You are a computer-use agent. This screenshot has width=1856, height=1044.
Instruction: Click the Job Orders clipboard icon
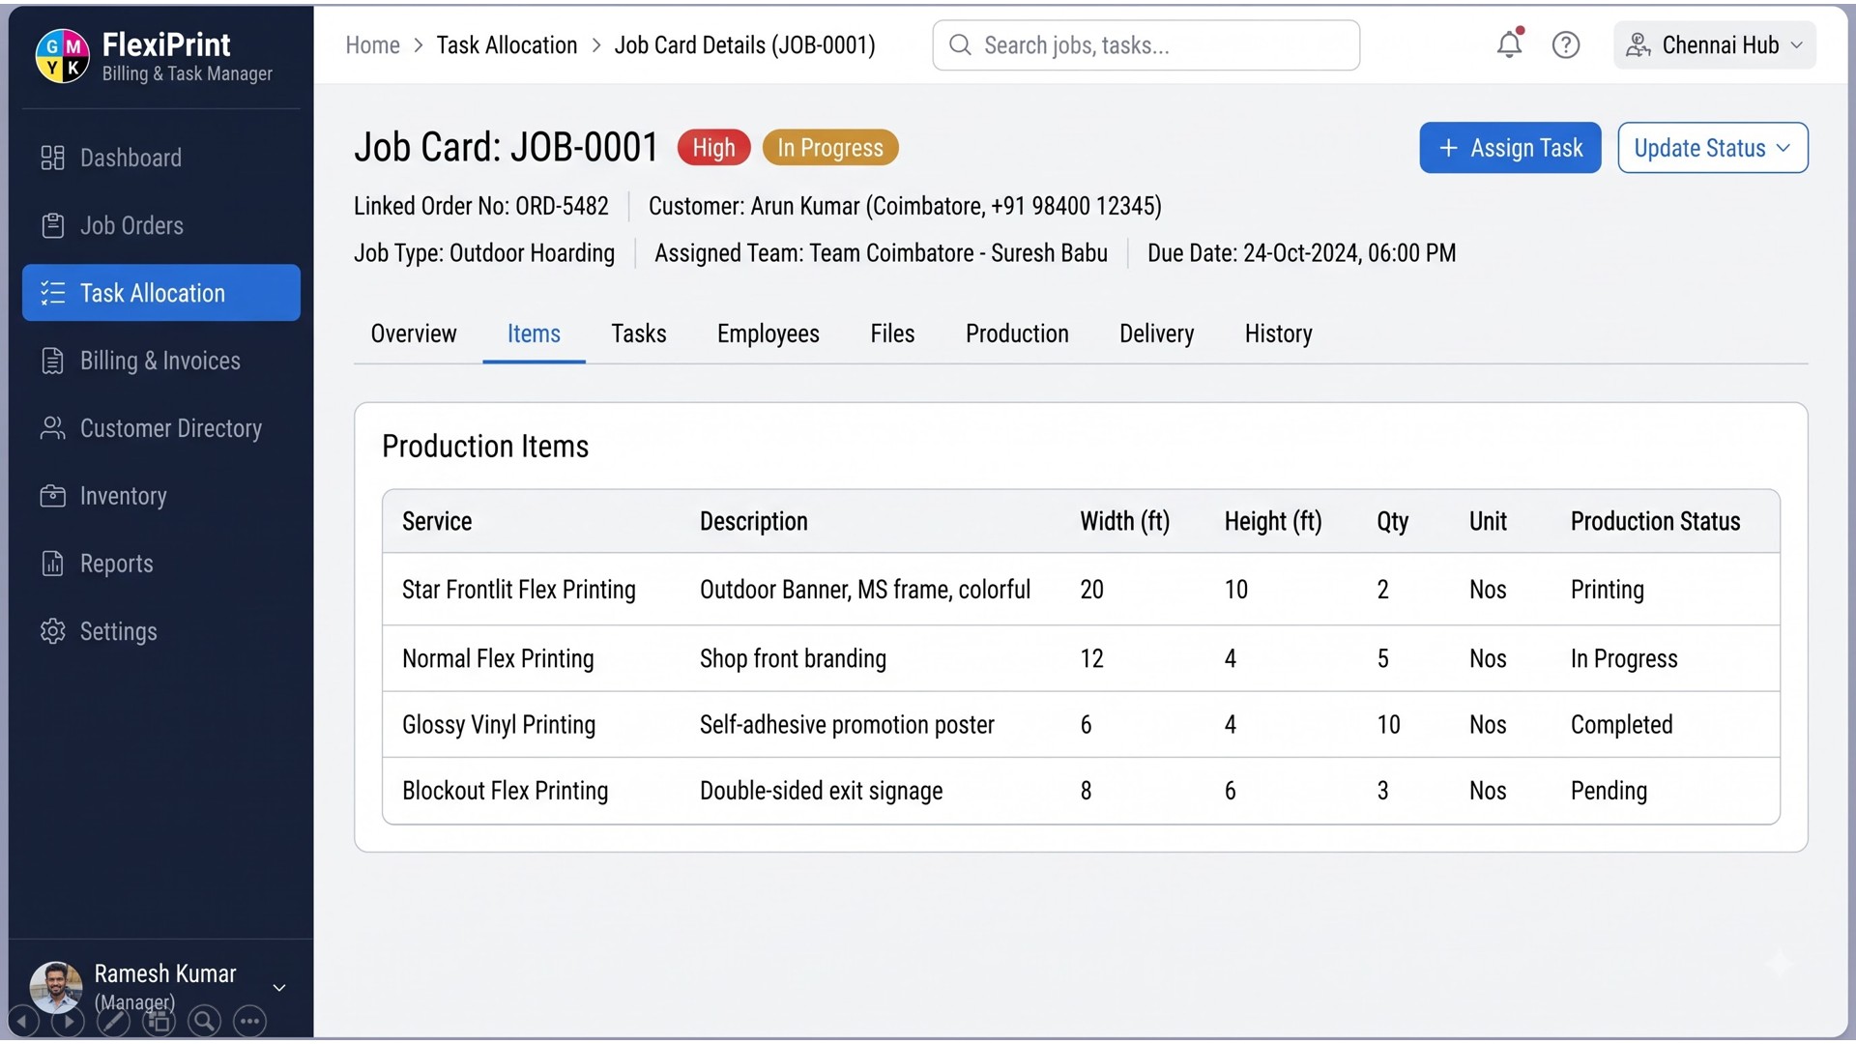click(x=52, y=225)
